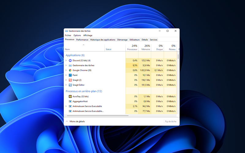Image resolution: width=245 pixels, height=153 pixels.
Task: Click the Snagit (2) icon
Action: pyautogui.click(x=70, y=80)
